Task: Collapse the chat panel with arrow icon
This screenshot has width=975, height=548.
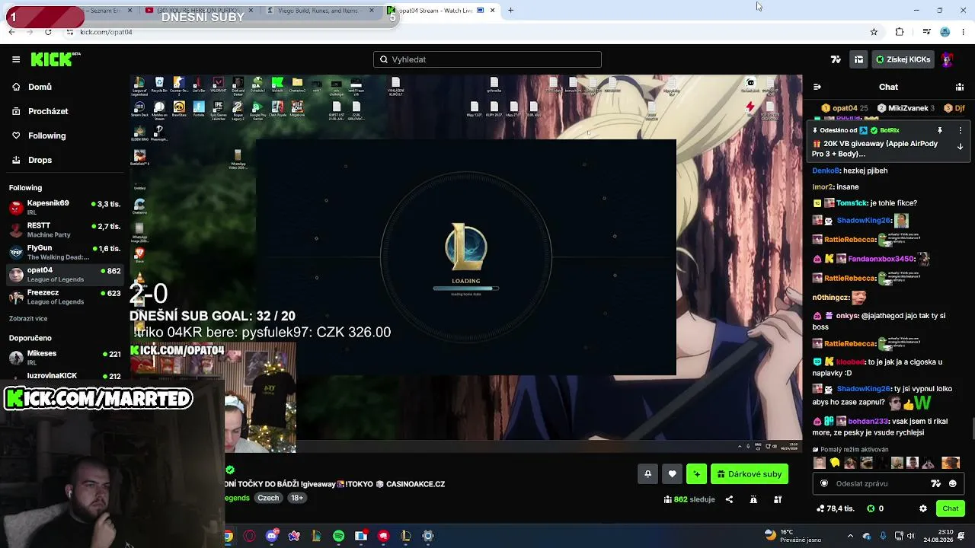Action: point(817,87)
